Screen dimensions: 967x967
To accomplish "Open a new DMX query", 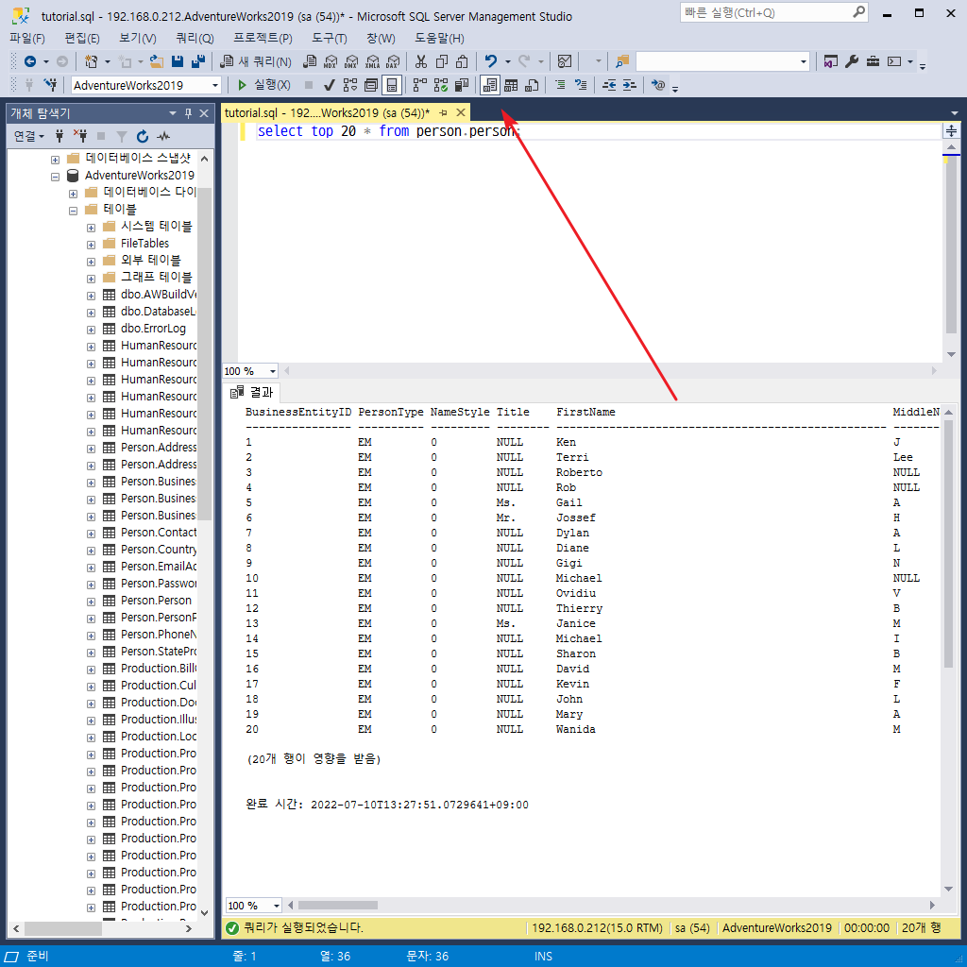I will [x=351, y=61].
